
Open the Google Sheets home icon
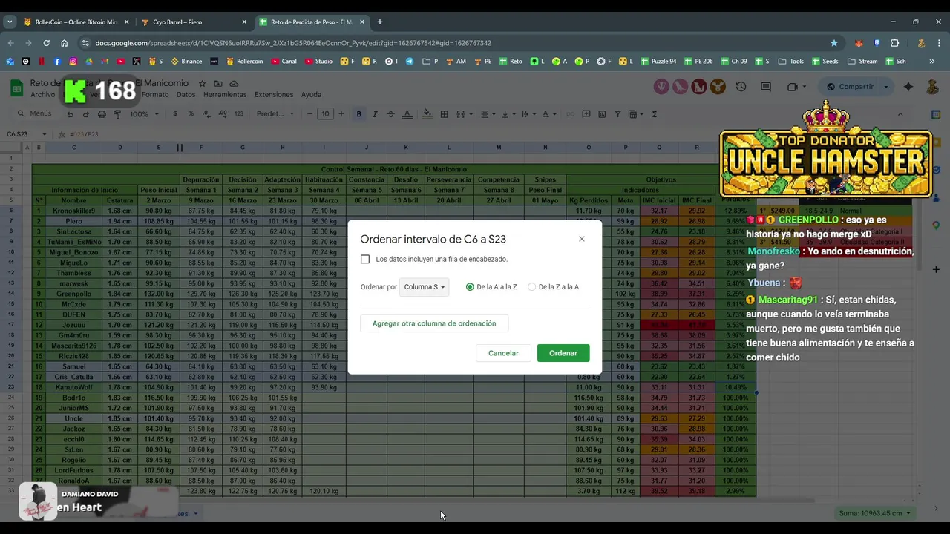click(x=16, y=89)
